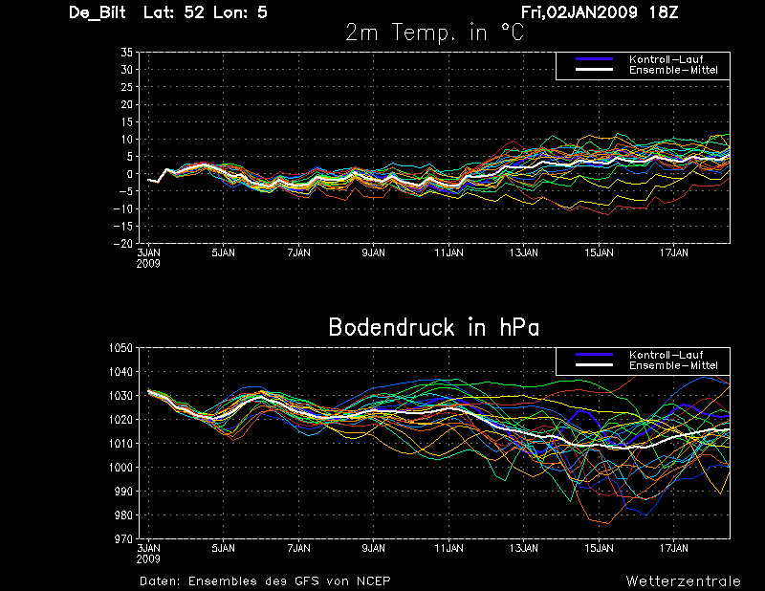Select 'Ensemble-Mittel' text in temperature chart legend
The height and width of the screenshot is (591, 765).
click(673, 70)
